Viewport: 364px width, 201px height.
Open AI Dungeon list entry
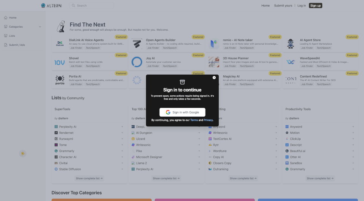(x=144, y=133)
